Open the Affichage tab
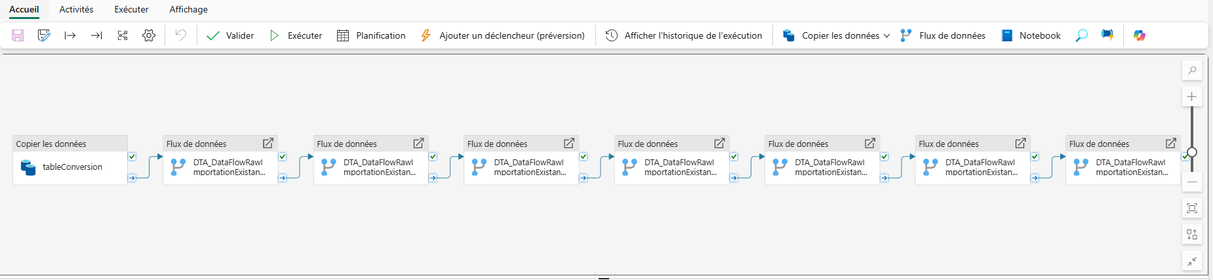This screenshot has width=1213, height=280. (188, 9)
